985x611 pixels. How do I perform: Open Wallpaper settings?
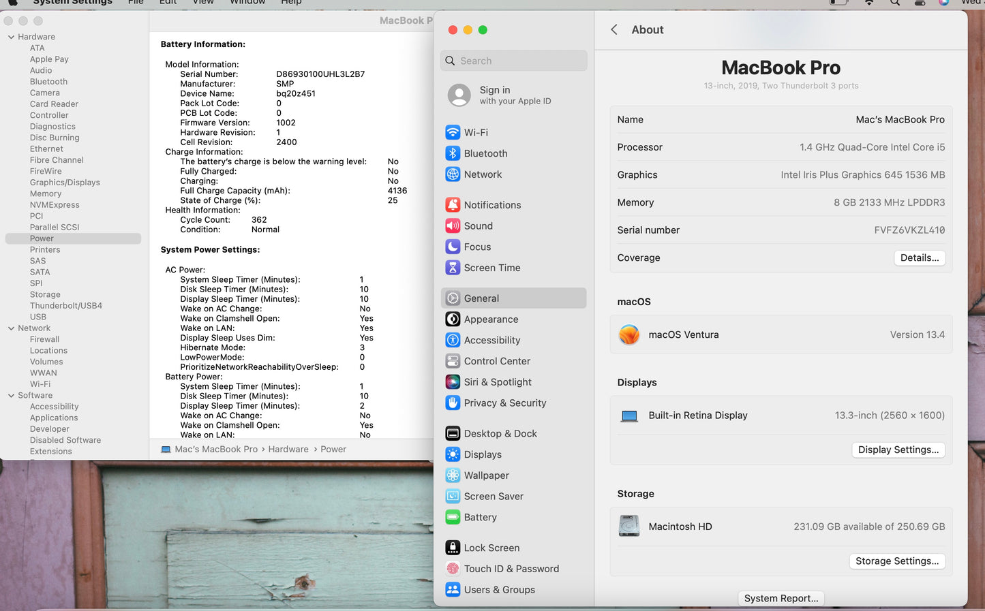[x=486, y=475]
